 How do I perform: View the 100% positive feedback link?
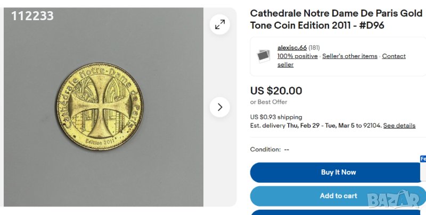(297, 56)
